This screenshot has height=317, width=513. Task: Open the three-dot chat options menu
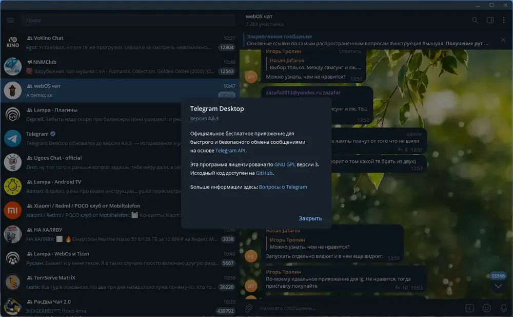(x=504, y=21)
